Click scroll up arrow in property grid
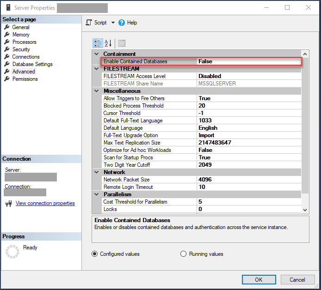 pos(305,54)
